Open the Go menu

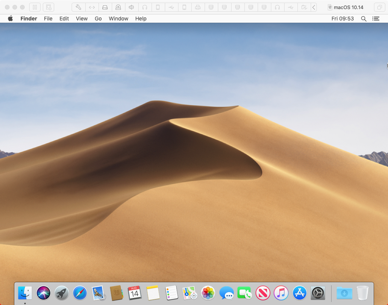98,19
